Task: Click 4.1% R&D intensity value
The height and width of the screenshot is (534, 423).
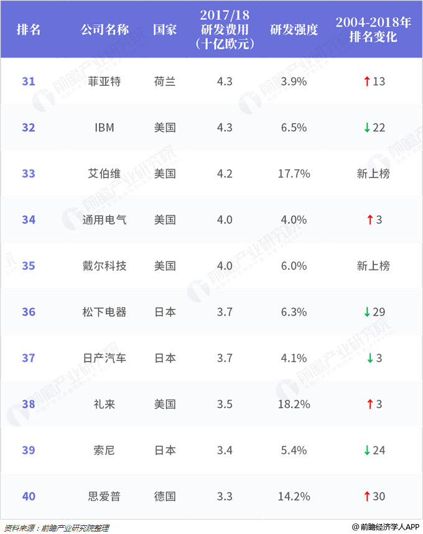Action: pyautogui.click(x=294, y=358)
